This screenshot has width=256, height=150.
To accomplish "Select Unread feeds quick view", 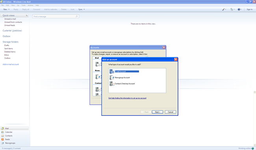I will click(x=9, y=26).
